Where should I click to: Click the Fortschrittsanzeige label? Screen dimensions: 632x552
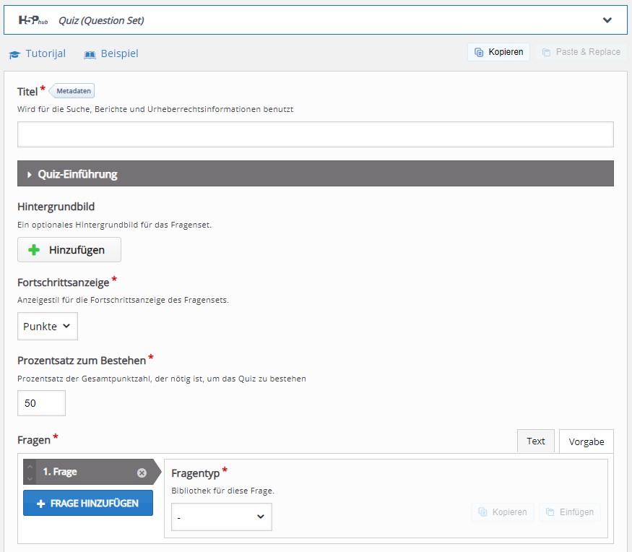click(63, 283)
